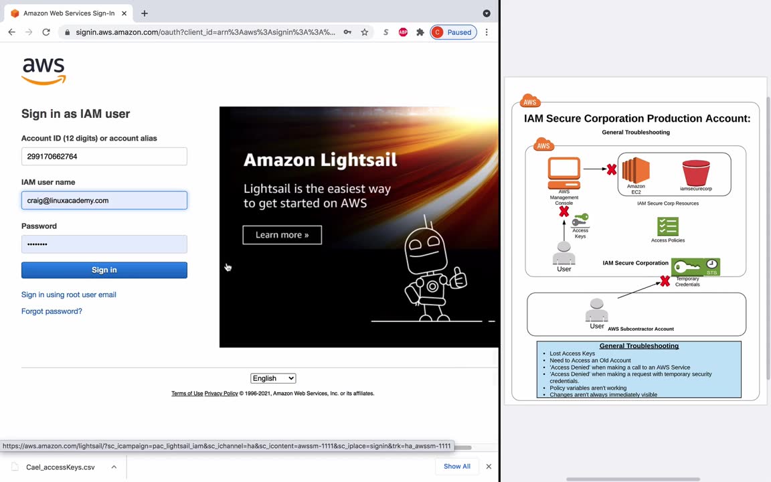Click the address bar URL
Image resolution: width=771 pixels, height=482 pixels.
pos(205,32)
